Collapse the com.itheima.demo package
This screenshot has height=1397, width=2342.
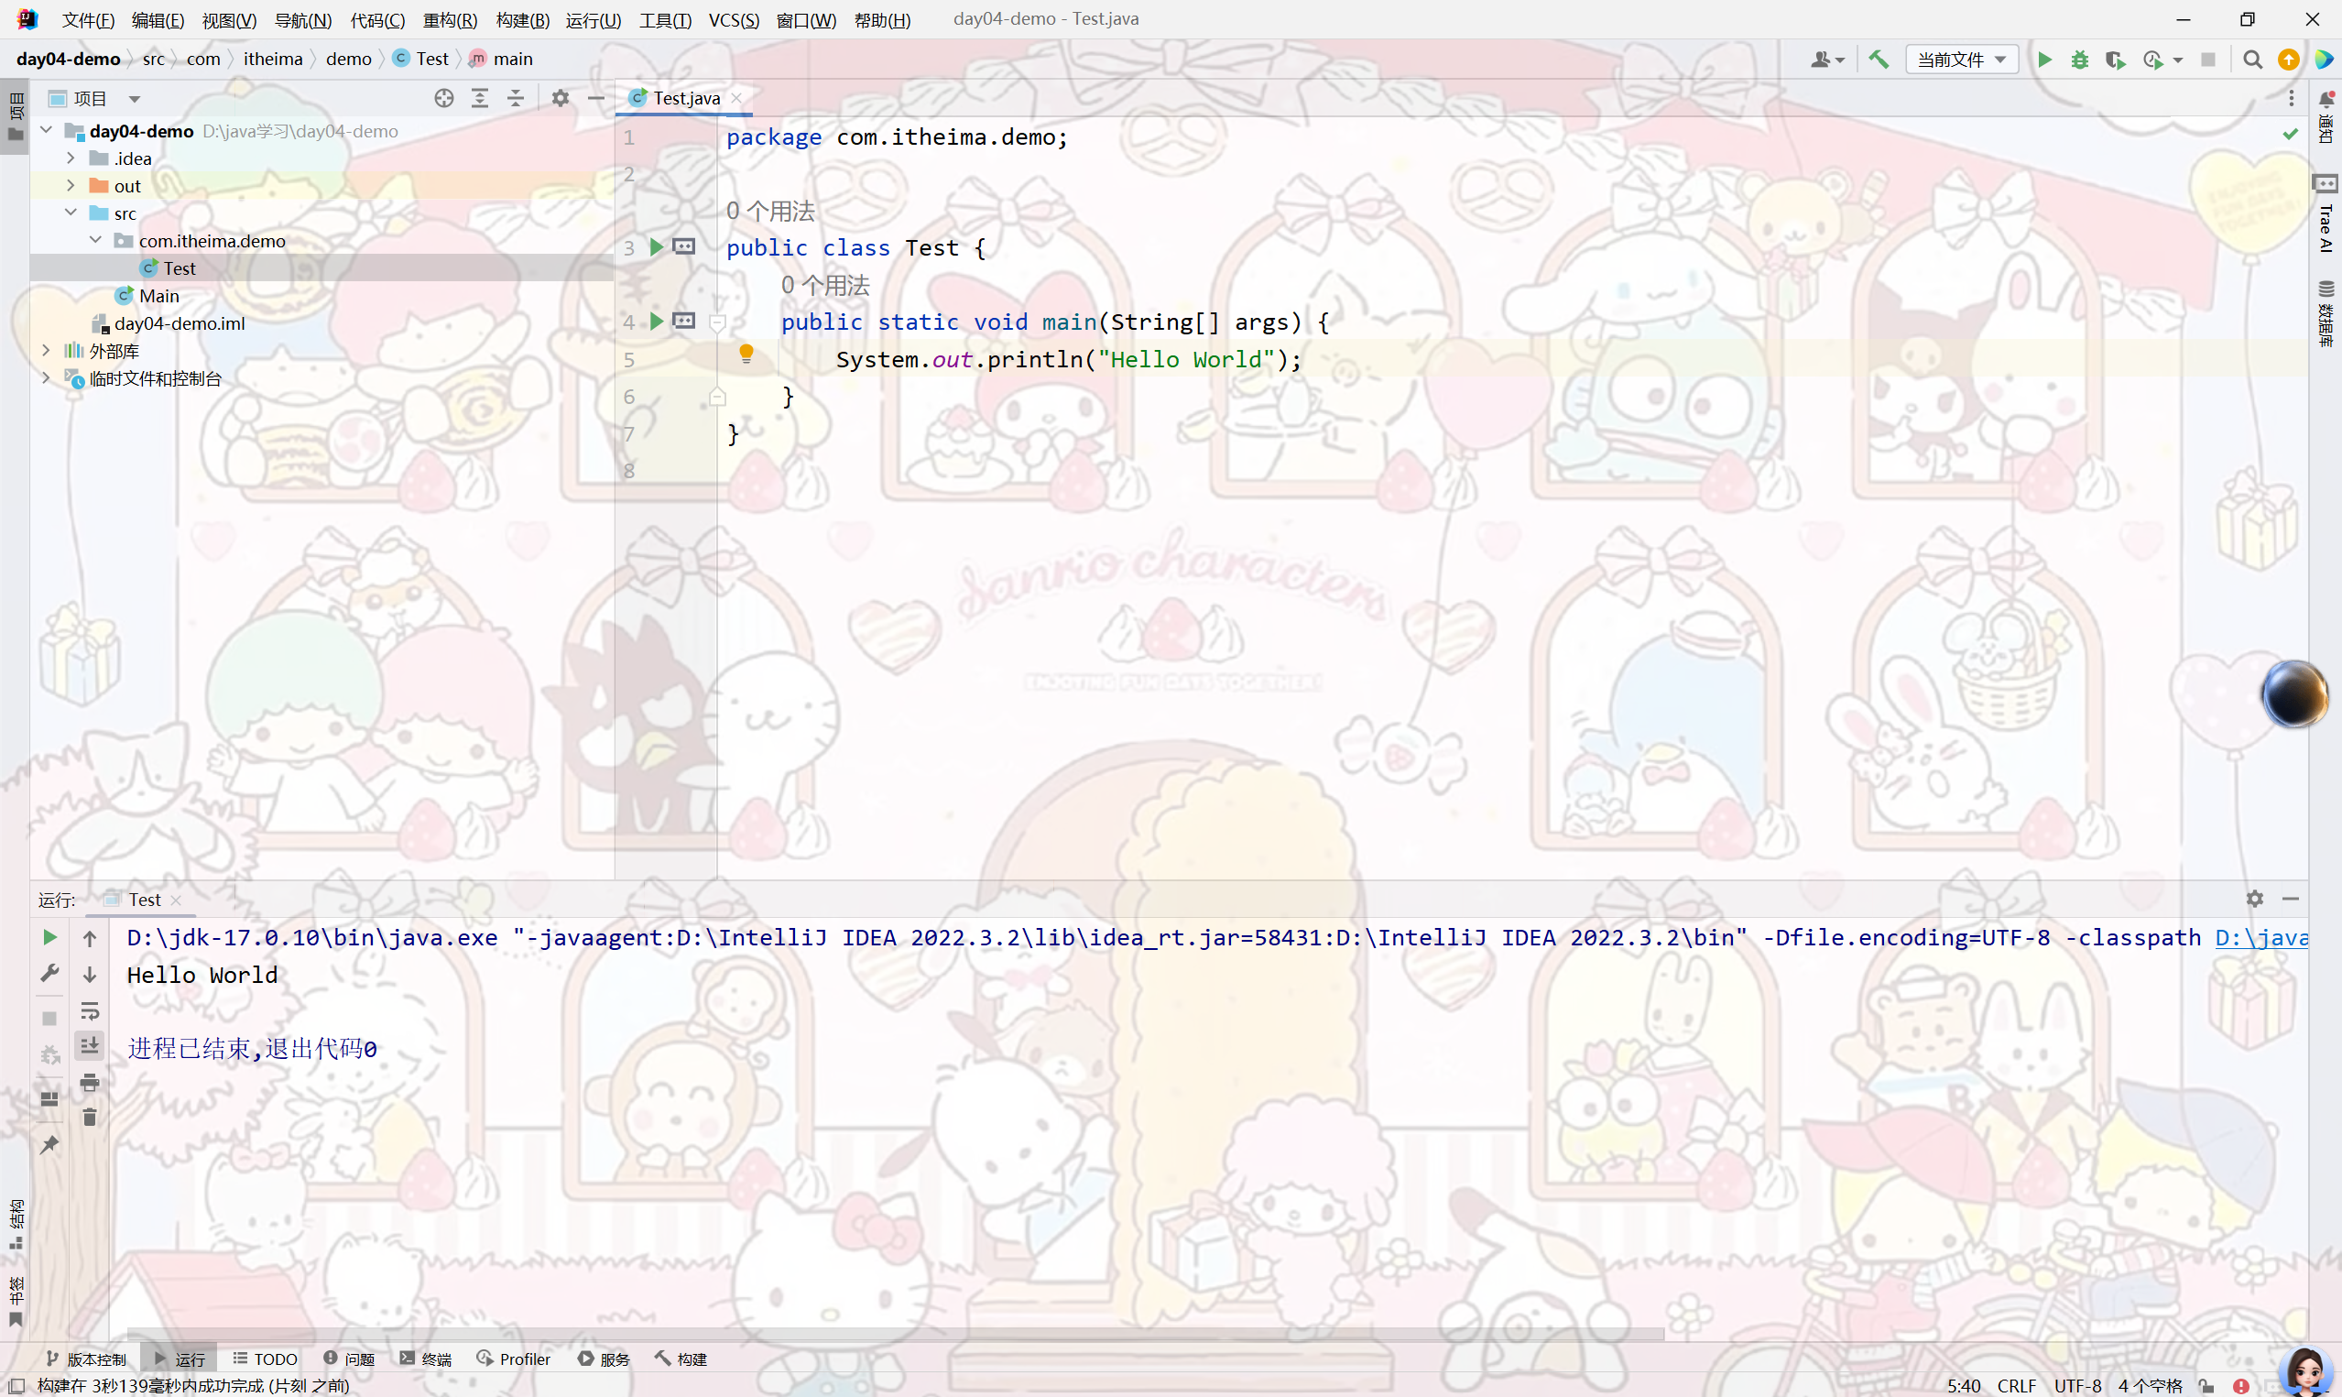point(95,239)
